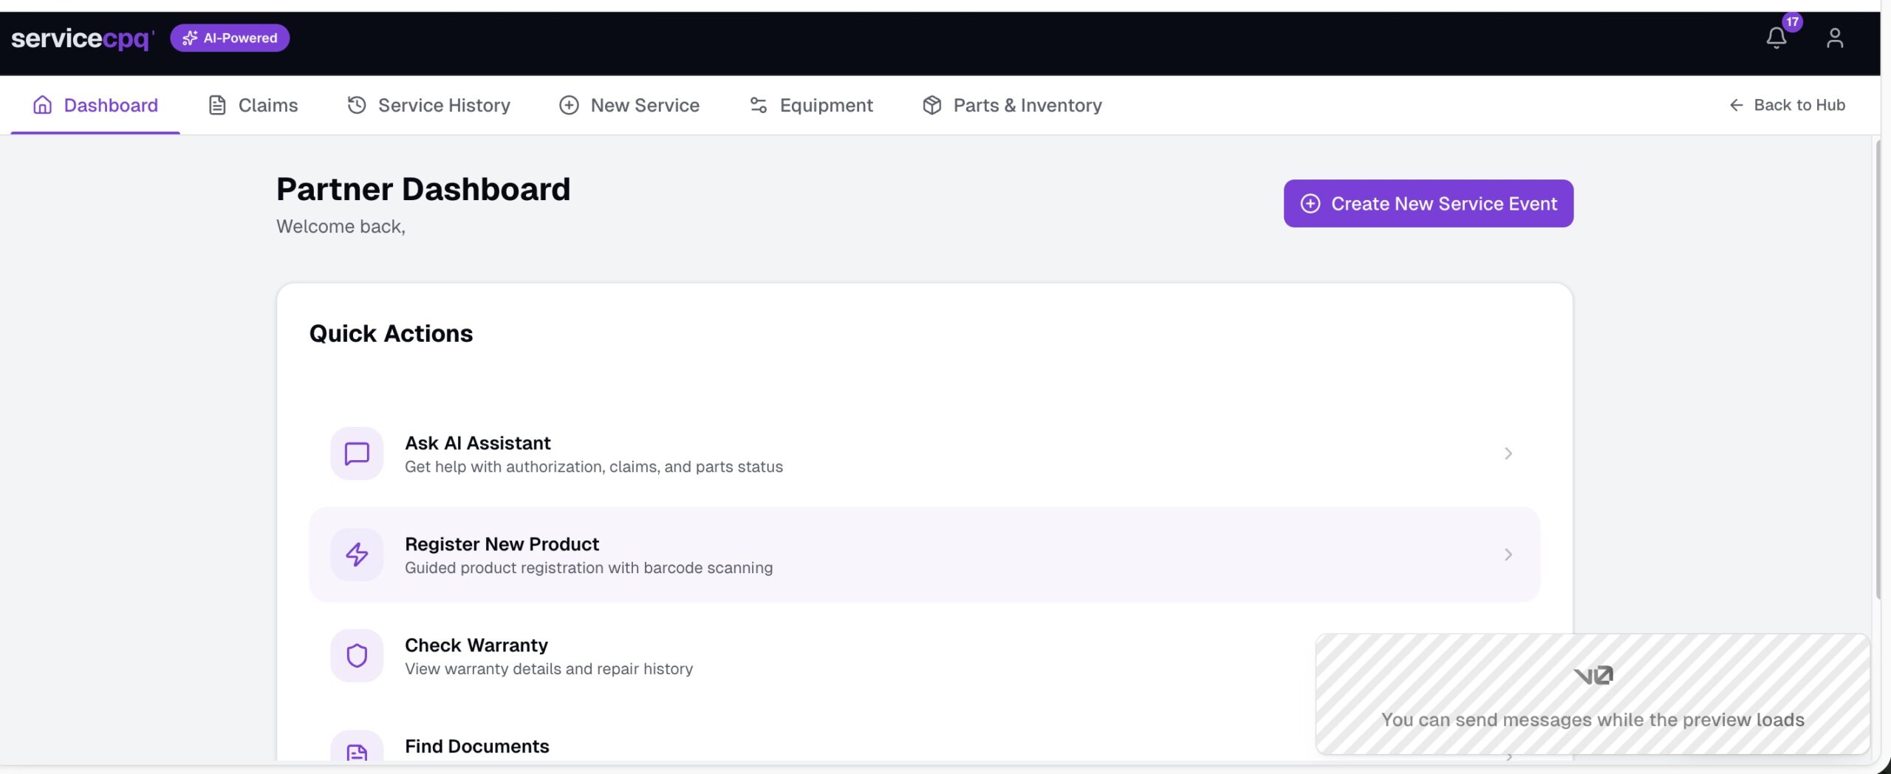Viewport: 1891px width, 774px height.
Task: Click the clock icon next to Service History
Action: [x=356, y=105]
